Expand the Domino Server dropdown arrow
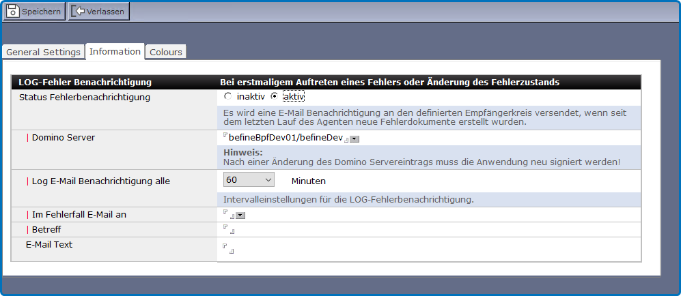Image resolution: width=681 pixels, height=296 pixels. pyautogui.click(x=355, y=139)
